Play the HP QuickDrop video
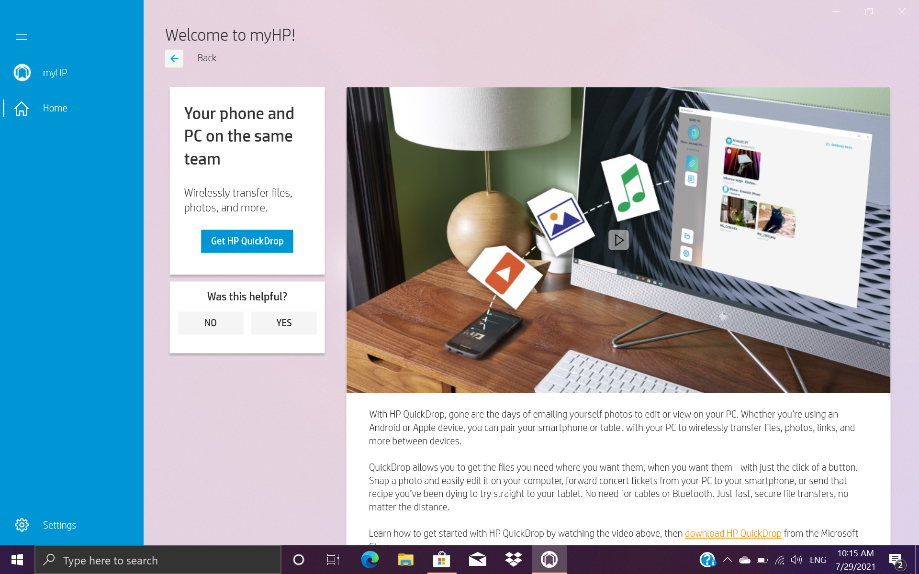Viewport: 919px width, 574px height. click(618, 240)
